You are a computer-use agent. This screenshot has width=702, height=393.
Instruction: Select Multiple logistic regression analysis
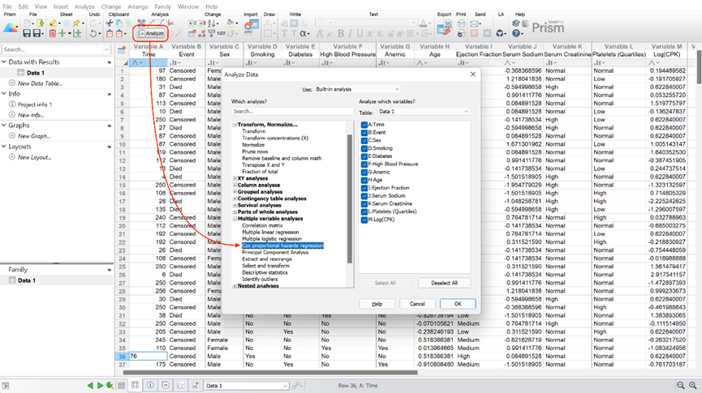pos(272,239)
